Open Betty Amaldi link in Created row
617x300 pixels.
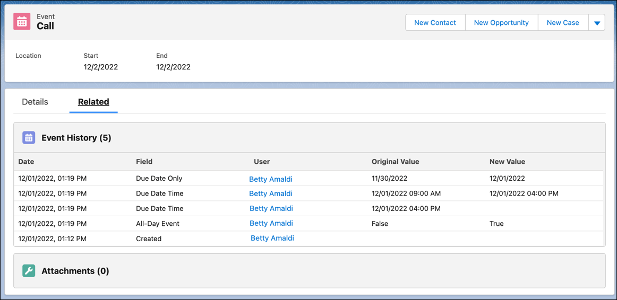click(x=272, y=238)
